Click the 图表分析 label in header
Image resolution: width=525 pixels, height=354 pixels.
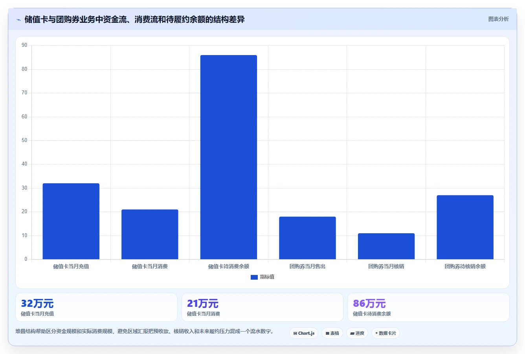(x=498, y=19)
